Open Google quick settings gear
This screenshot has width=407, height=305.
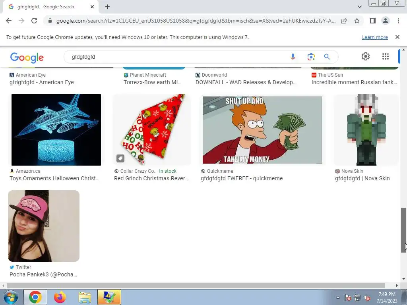[x=366, y=56]
